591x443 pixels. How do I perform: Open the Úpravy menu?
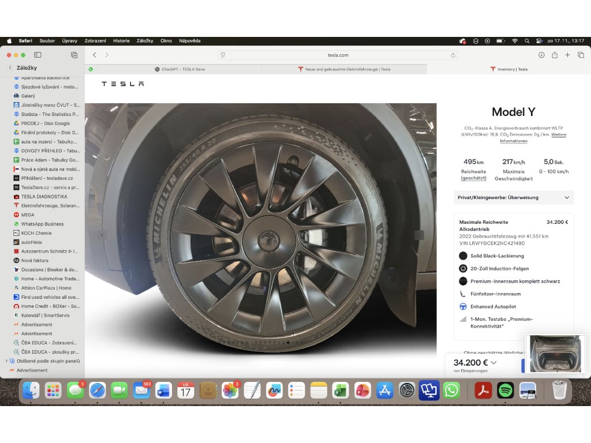click(x=70, y=41)
